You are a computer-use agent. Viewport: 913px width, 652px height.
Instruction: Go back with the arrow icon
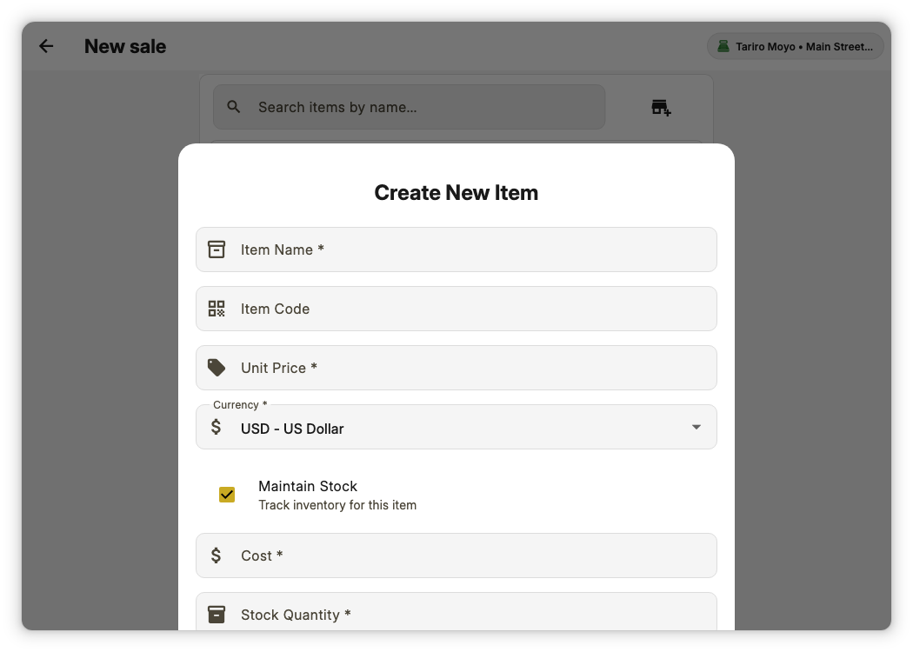46,47
